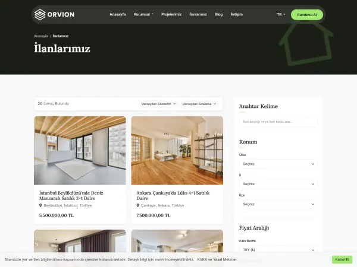Viewport: 357px width, 267px height.
Task: Click 'Çankaya, Ankara, Türkiye' location text
Action: pos(162,205)
